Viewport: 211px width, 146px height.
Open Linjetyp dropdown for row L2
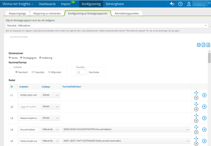coord(50,107)
